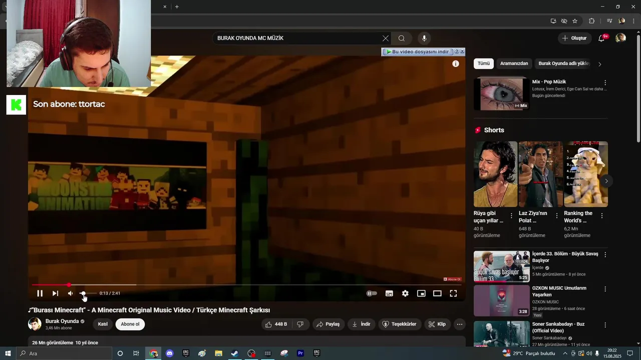Mute the video with speaker icon
Image resolution: width=641 pixels, height=360 pixels.
[x=71, y=293]
